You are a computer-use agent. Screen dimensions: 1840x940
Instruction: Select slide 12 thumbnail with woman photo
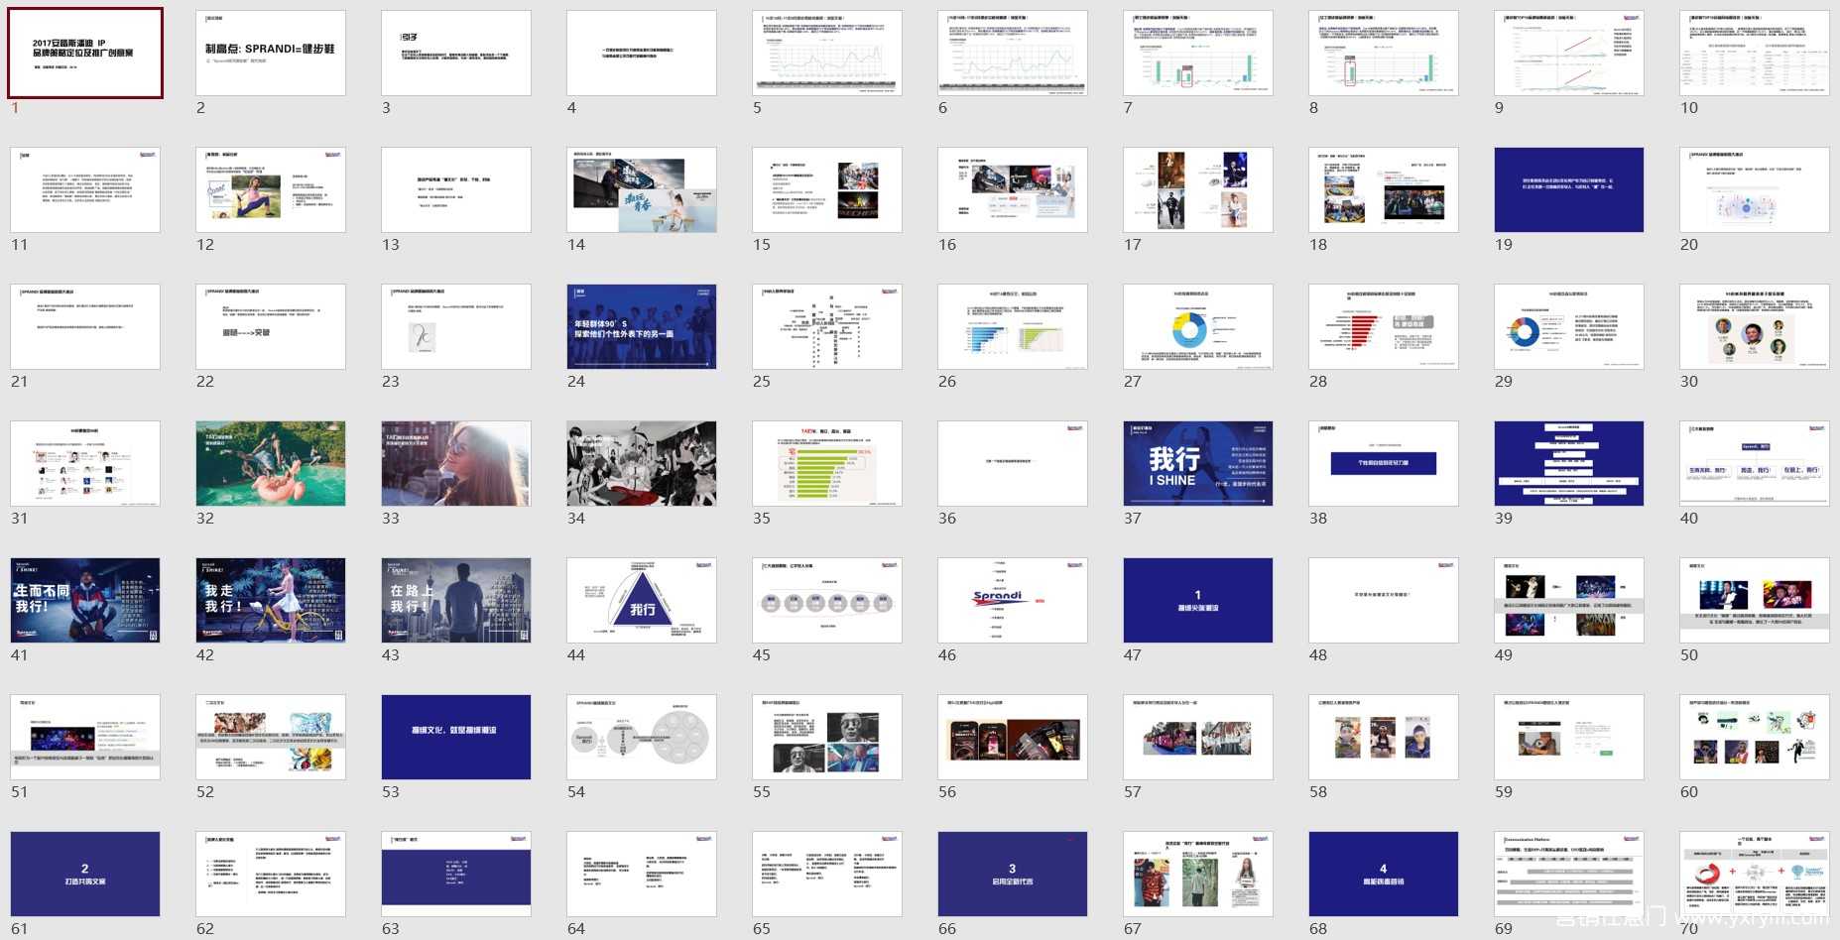coord(271,189)
